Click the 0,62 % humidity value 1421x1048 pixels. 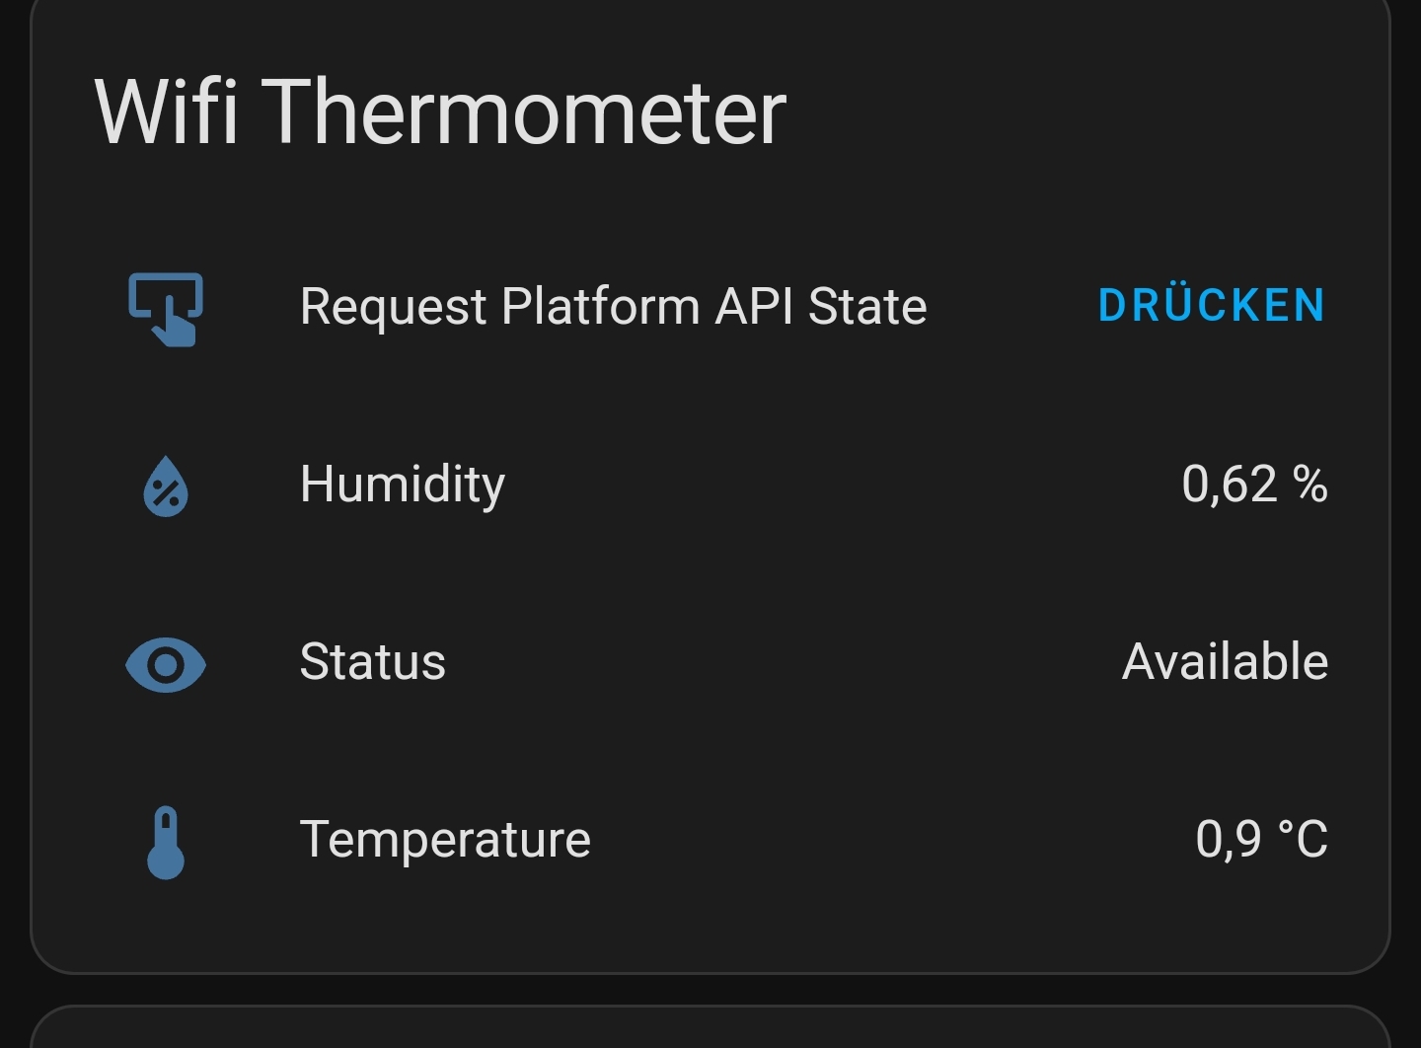[1254, 485]
